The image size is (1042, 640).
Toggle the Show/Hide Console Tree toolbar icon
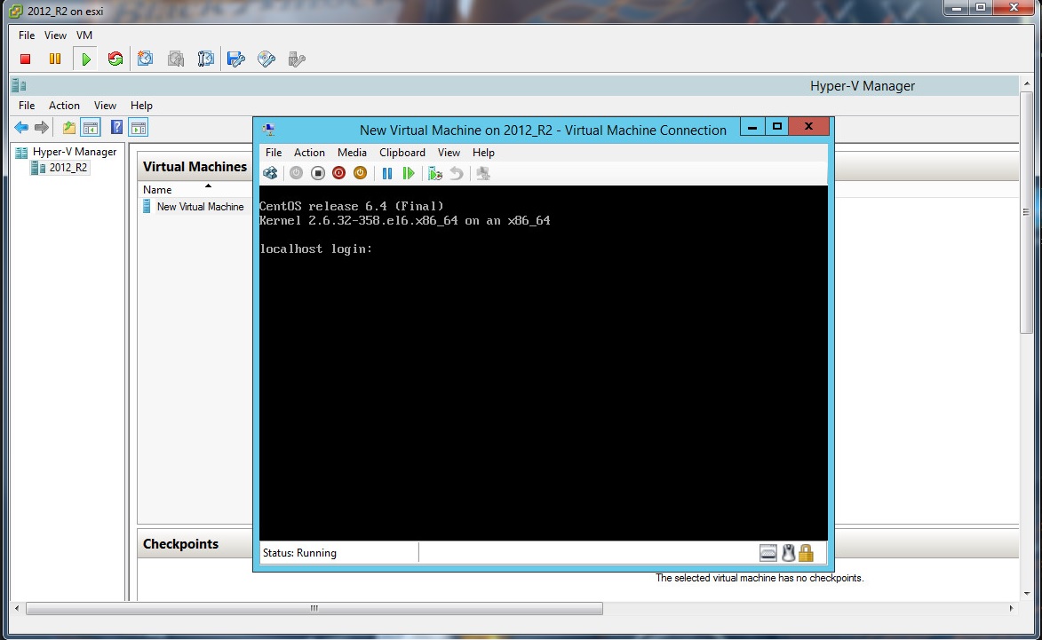pos(91,128)
